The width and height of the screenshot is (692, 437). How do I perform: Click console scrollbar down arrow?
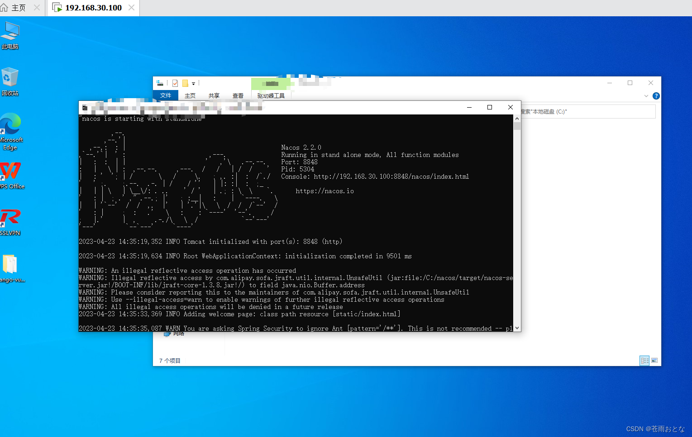coord(517,328)
